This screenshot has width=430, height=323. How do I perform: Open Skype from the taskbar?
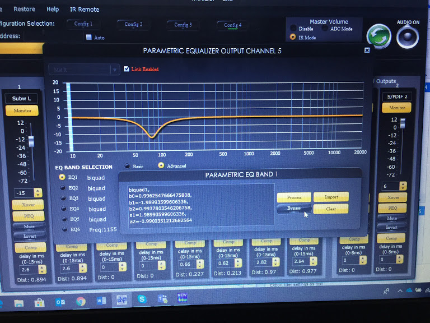click(142, 299)
